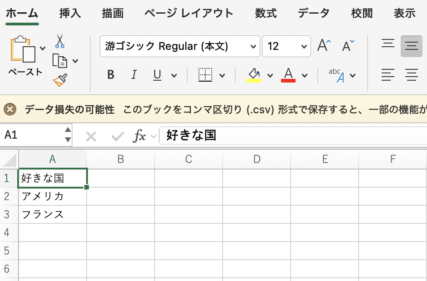Decrease font size with smaller A icon
Viewport: 427px width, 281px height.
(348, 46)
